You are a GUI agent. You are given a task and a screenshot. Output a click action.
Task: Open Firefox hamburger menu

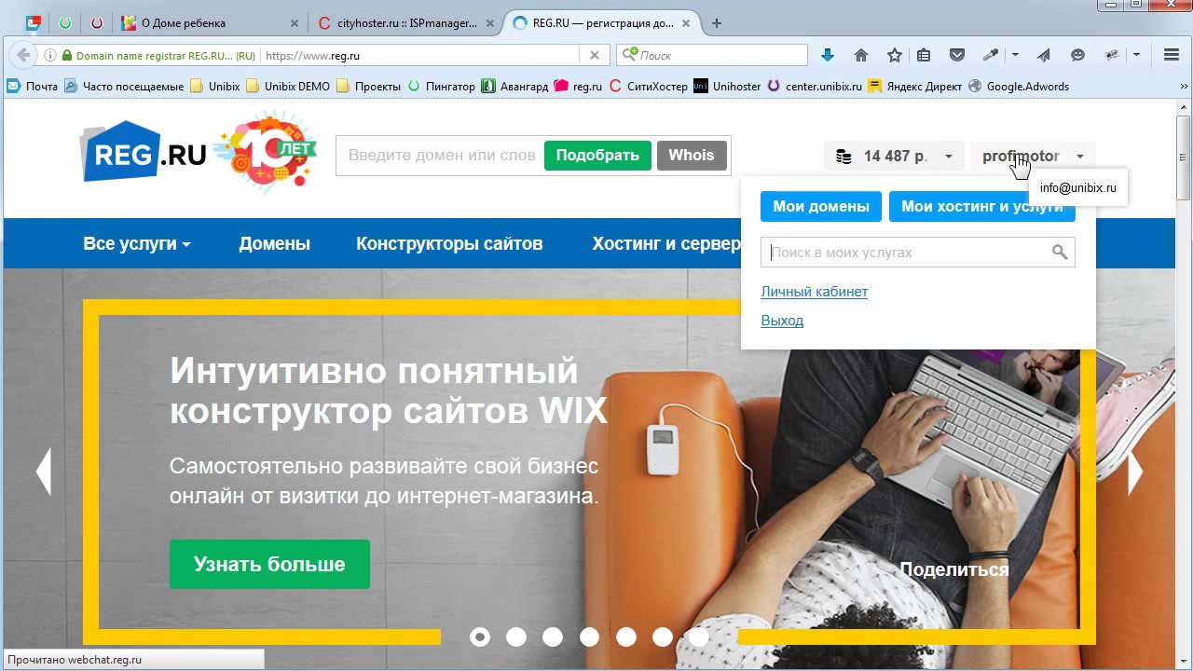pos(1172,55)
